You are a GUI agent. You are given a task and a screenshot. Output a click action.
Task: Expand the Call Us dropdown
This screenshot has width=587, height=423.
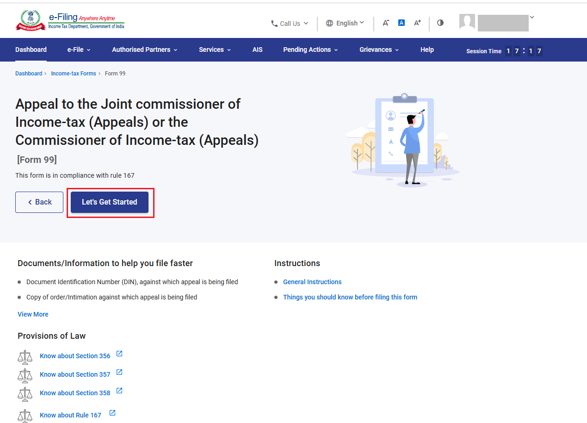(x=290, y=24)
